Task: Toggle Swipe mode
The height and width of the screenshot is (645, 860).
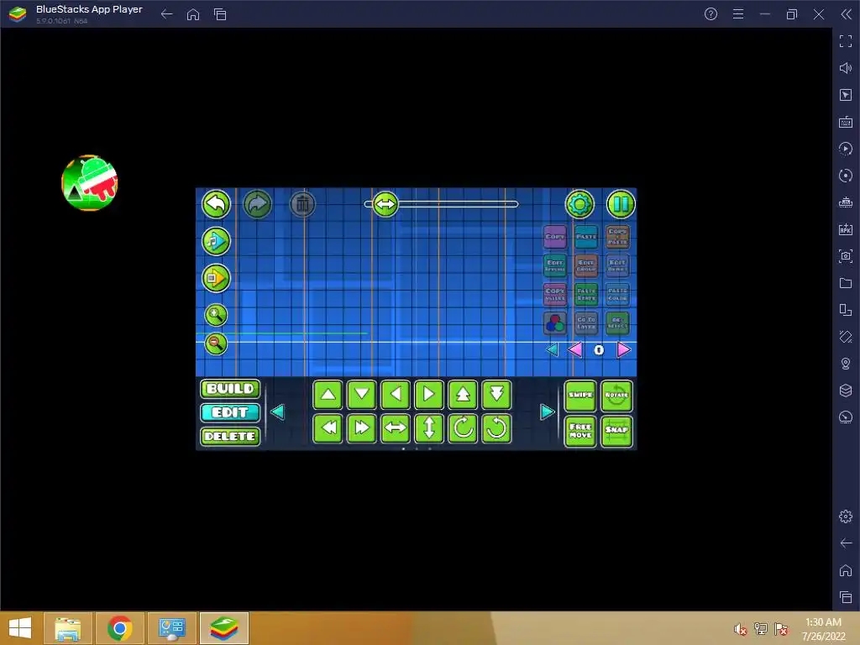Action: coord(580,396)
